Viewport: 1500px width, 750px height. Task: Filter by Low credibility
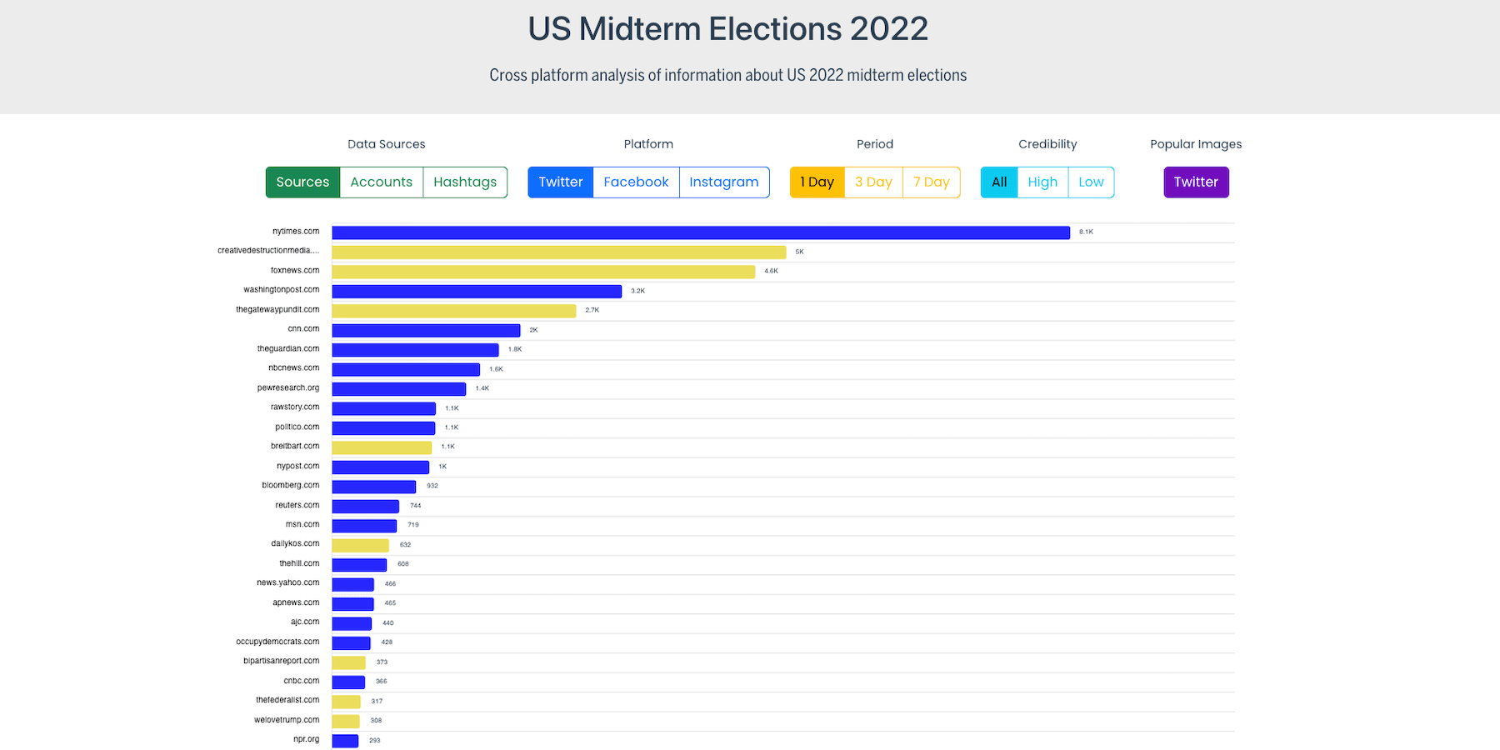click(x=1092, y=182)
